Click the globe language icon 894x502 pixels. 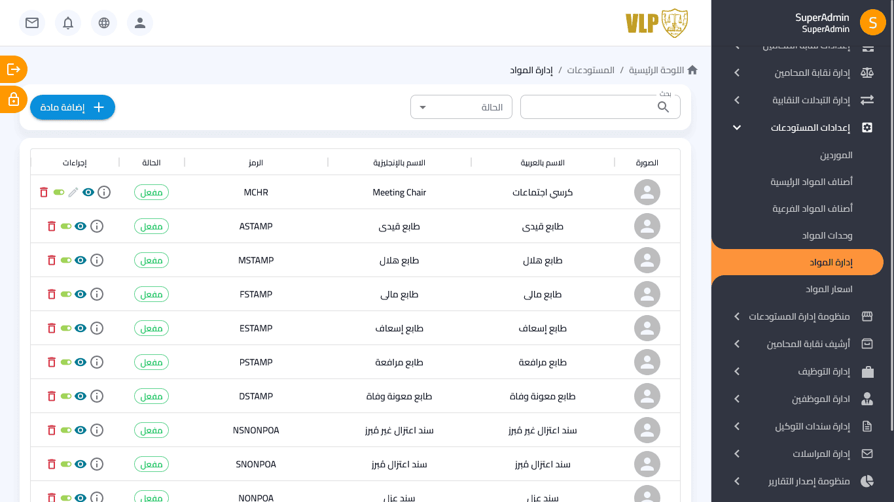tap(104, 23)
